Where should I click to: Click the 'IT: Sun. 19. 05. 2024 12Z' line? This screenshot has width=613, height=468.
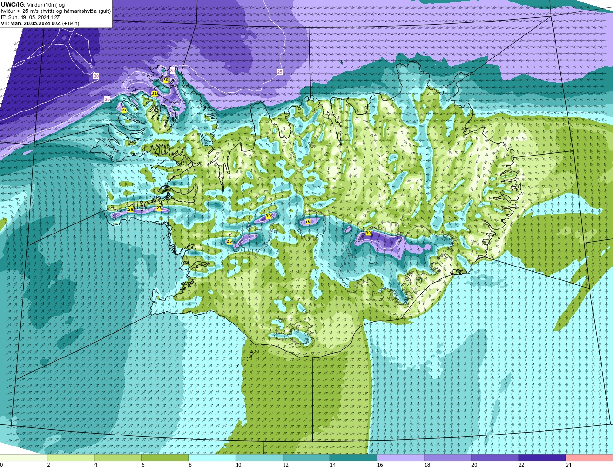(x=31, y=17)
